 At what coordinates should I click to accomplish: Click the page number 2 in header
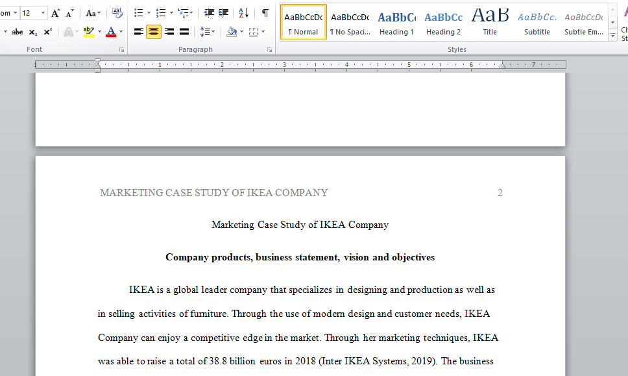(500, 193)
